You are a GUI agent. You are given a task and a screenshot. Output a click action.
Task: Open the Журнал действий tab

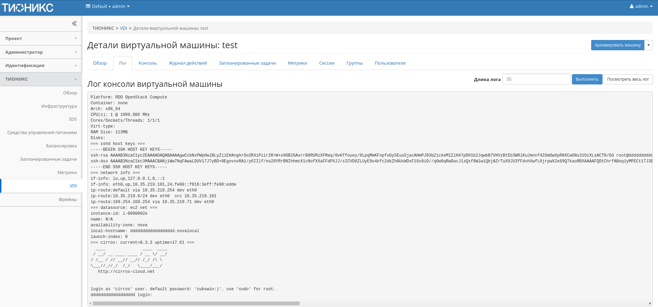pos(188,63)
